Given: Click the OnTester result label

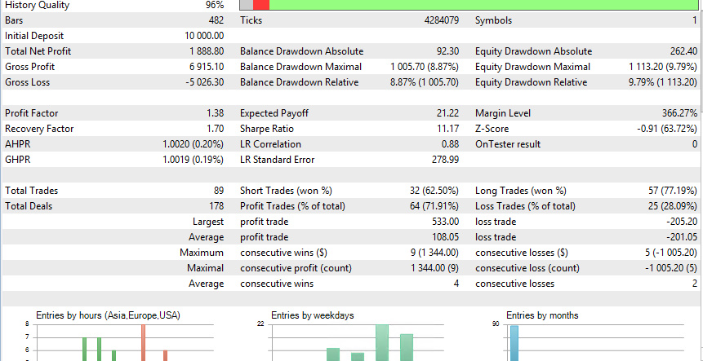Looking at the screenshot, I should [508, 144].
